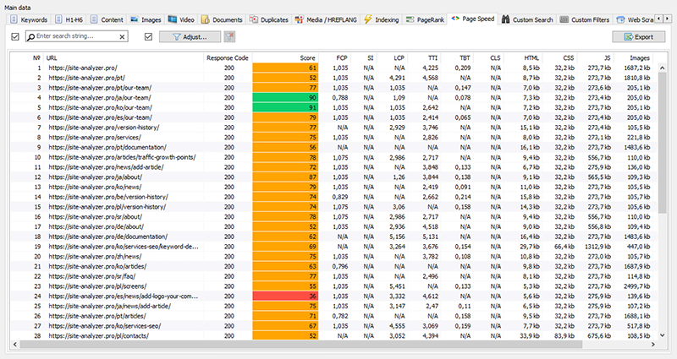Click the vertical scrollbar of the table
Image resolution: width=677 pixels, height=359 pixels.
(x=662, y=169)
